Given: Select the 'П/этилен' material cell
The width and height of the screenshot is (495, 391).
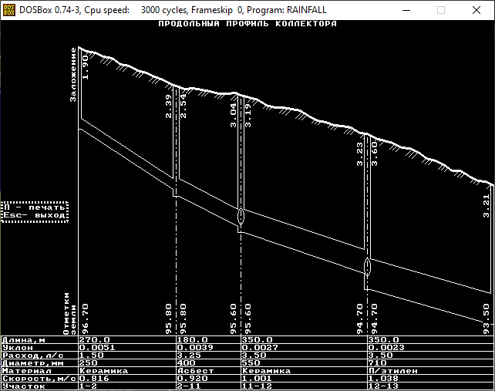Looking at the screenshot, I should (x=393, y=371).
